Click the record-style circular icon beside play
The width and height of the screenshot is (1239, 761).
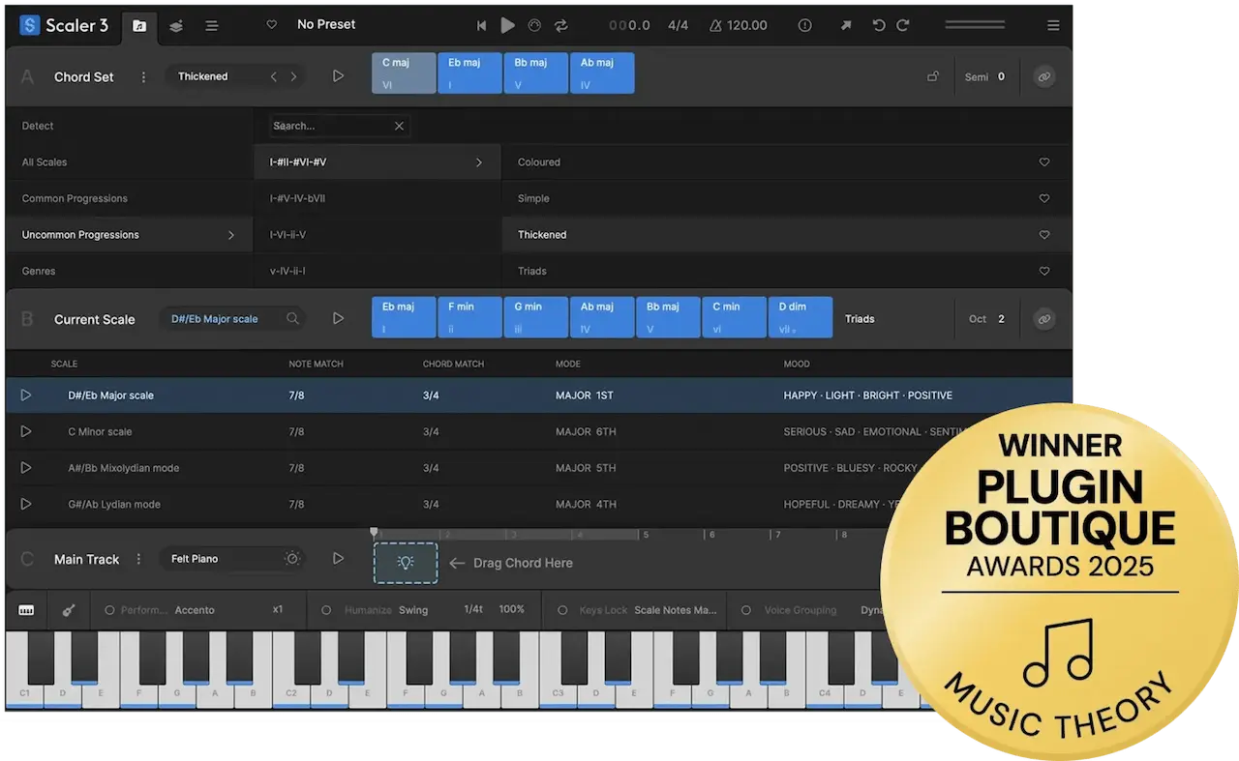click(534, 26)
